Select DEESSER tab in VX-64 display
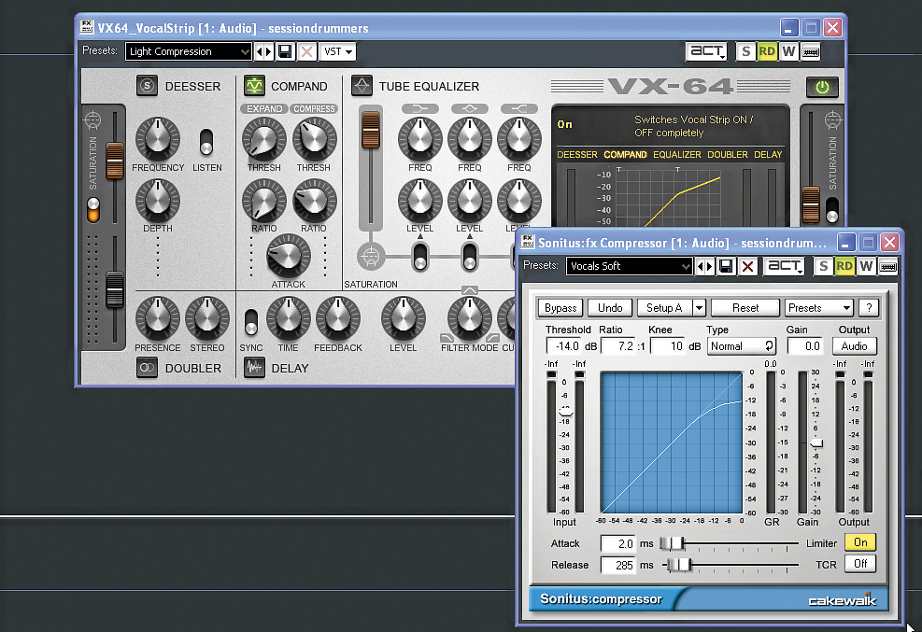The image size is (922, 632). pos(577,154)
